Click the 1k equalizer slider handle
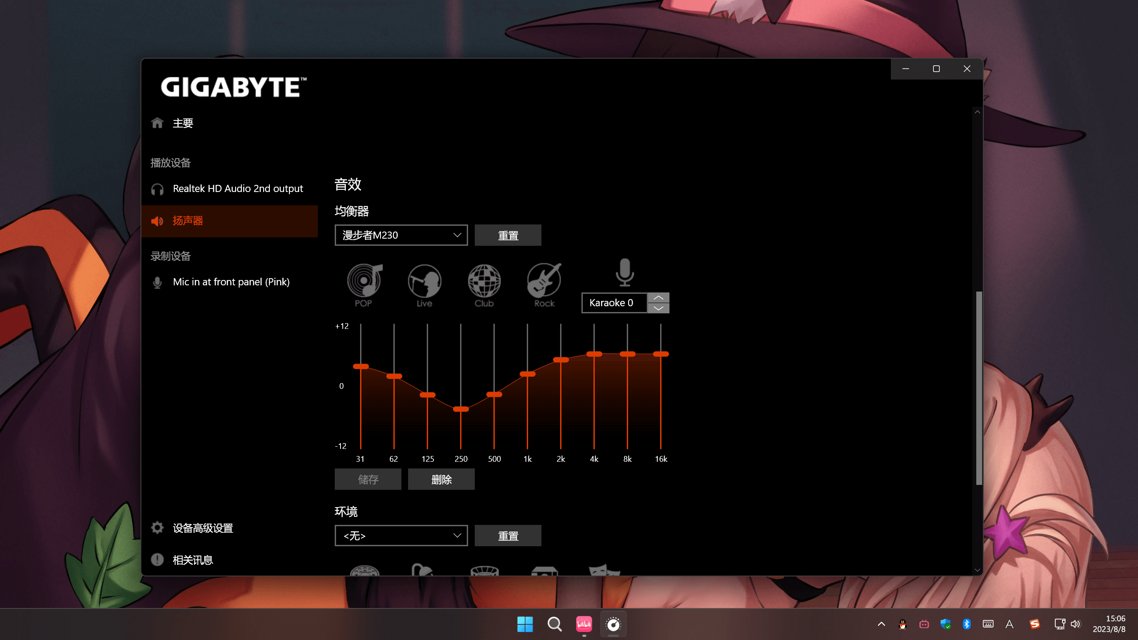 click(x=528, y=374)
